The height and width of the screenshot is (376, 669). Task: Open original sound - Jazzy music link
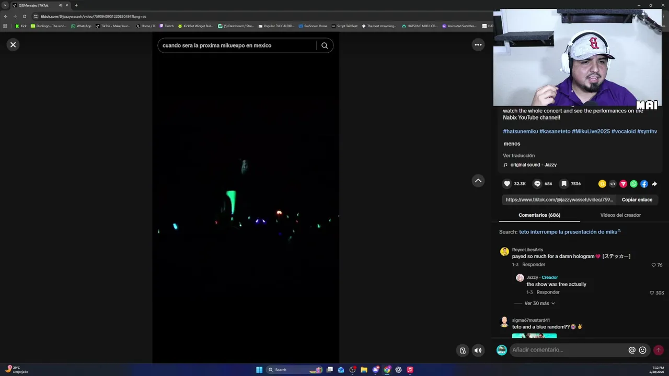pos(534,165)
